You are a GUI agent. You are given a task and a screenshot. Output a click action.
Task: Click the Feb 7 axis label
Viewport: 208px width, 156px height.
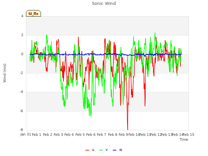coord(101,135)
